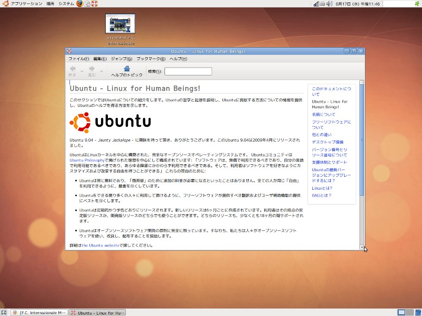Expand the back history dropdown arrow

[x=82, y=71]
